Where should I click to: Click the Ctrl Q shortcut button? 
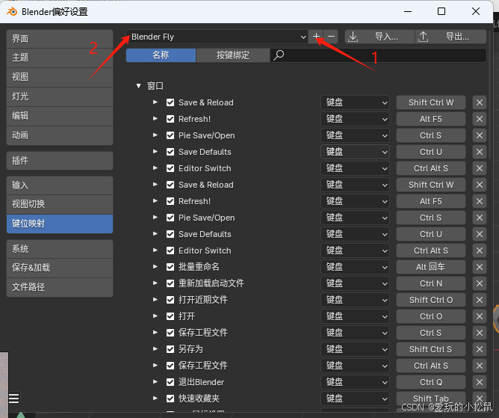[430, 382]
